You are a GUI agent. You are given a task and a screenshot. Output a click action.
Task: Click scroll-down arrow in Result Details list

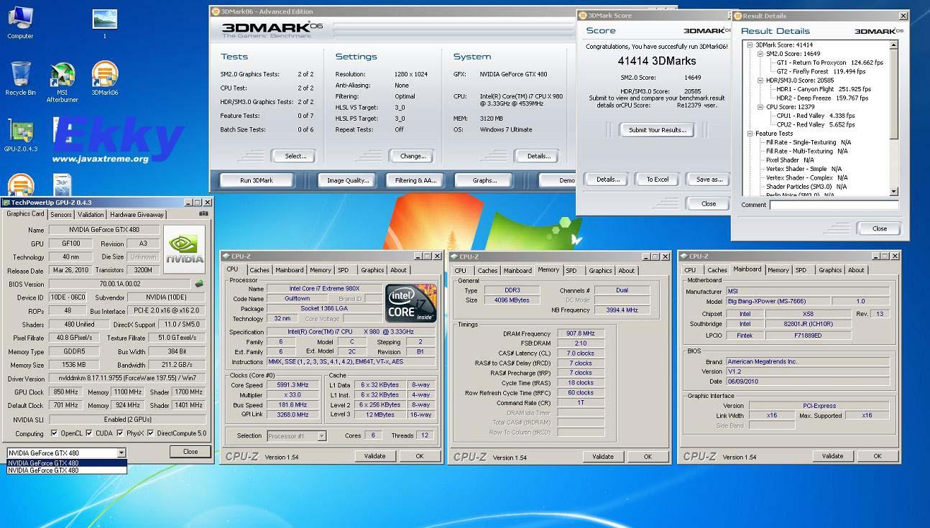(894, 192)
